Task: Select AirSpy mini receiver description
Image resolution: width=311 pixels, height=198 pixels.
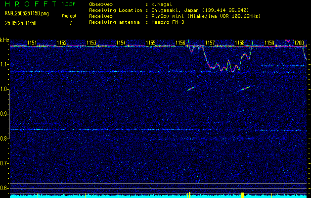Action: [206, 16]
